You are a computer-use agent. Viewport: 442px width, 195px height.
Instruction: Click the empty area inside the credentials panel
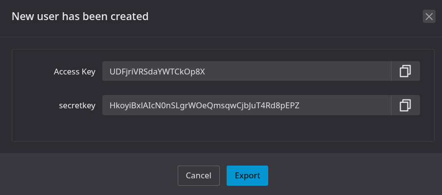[x=223, y=128]
